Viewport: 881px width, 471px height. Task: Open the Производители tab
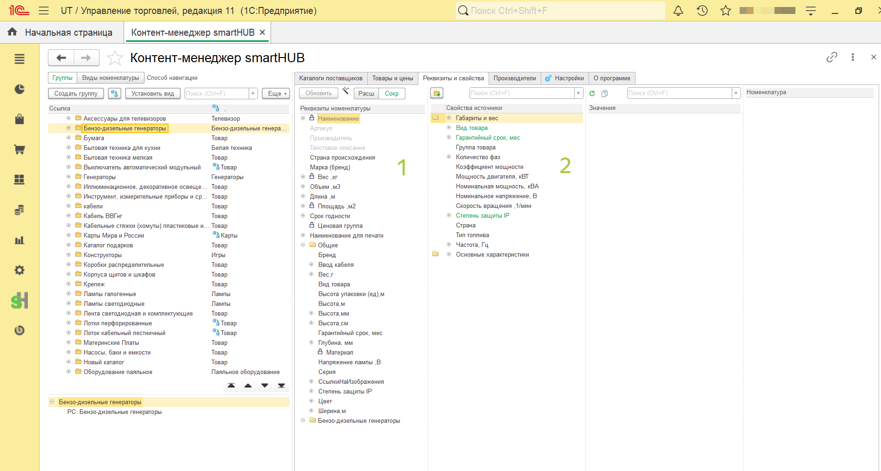515,78
